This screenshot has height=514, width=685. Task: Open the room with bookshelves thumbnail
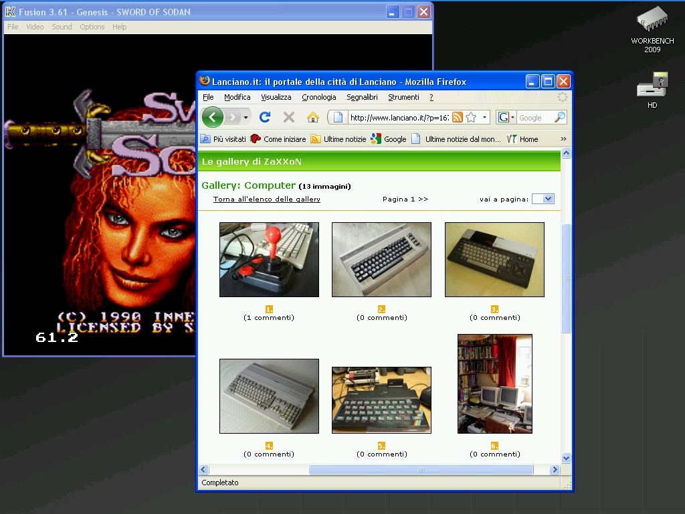494,383
